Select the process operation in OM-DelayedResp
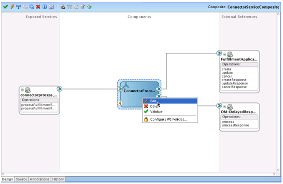This screenshot has height=184, width=283. 228,122
